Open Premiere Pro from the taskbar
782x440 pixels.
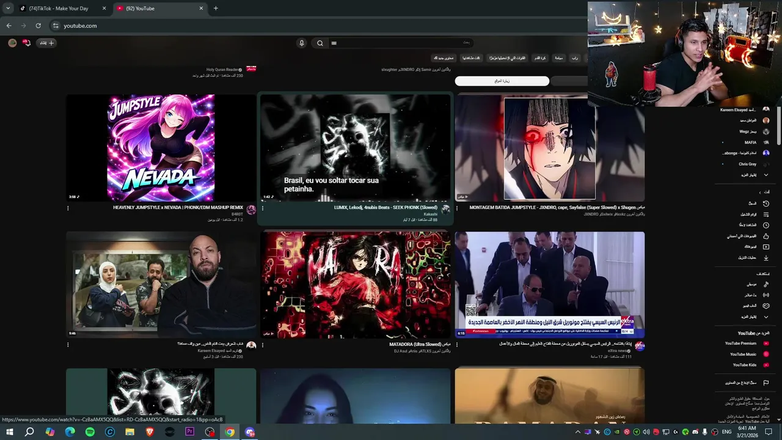(189, 432)
